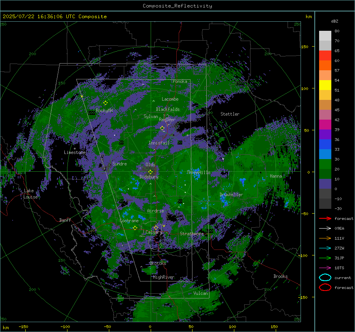Click the red 'forecast' ellipse legend icon
The width and height of the screenshot is (355, 332).
pos(325,287)
